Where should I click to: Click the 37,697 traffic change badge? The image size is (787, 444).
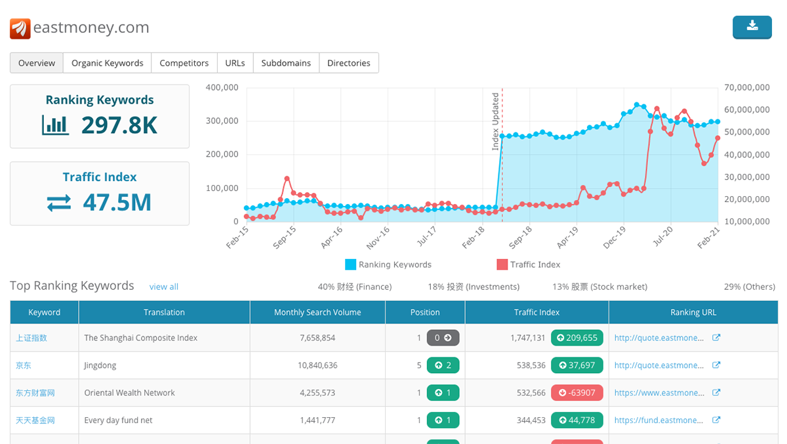tap(577, 365)
